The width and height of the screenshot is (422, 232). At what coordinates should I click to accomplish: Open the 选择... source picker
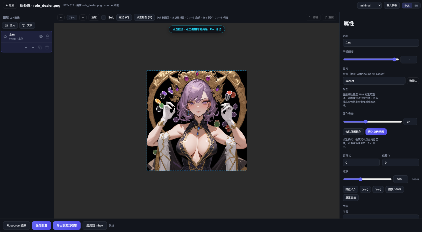click(413, 81)
